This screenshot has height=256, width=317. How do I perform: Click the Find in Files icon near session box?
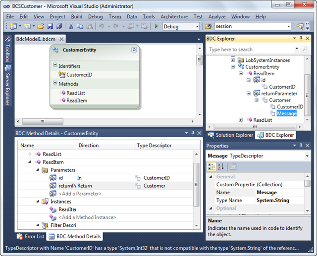click(208, 26)
